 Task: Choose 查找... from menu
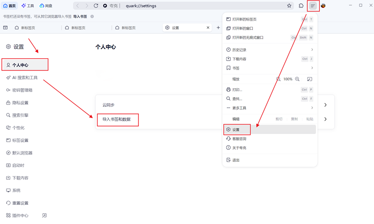coord(270,98)
